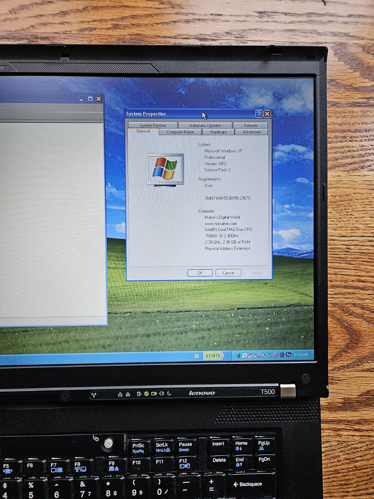374x499 pixels.
Task: Click the help icon on the taskbar
Action: [196, 356]
